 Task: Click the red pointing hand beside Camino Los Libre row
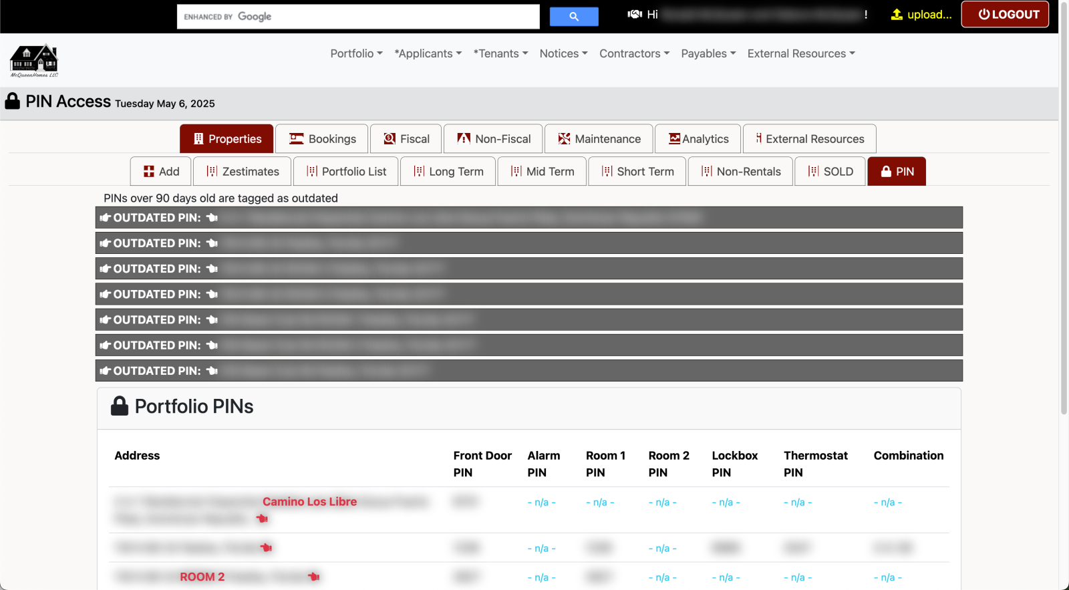pyautogui.click(x=262, y=519)
